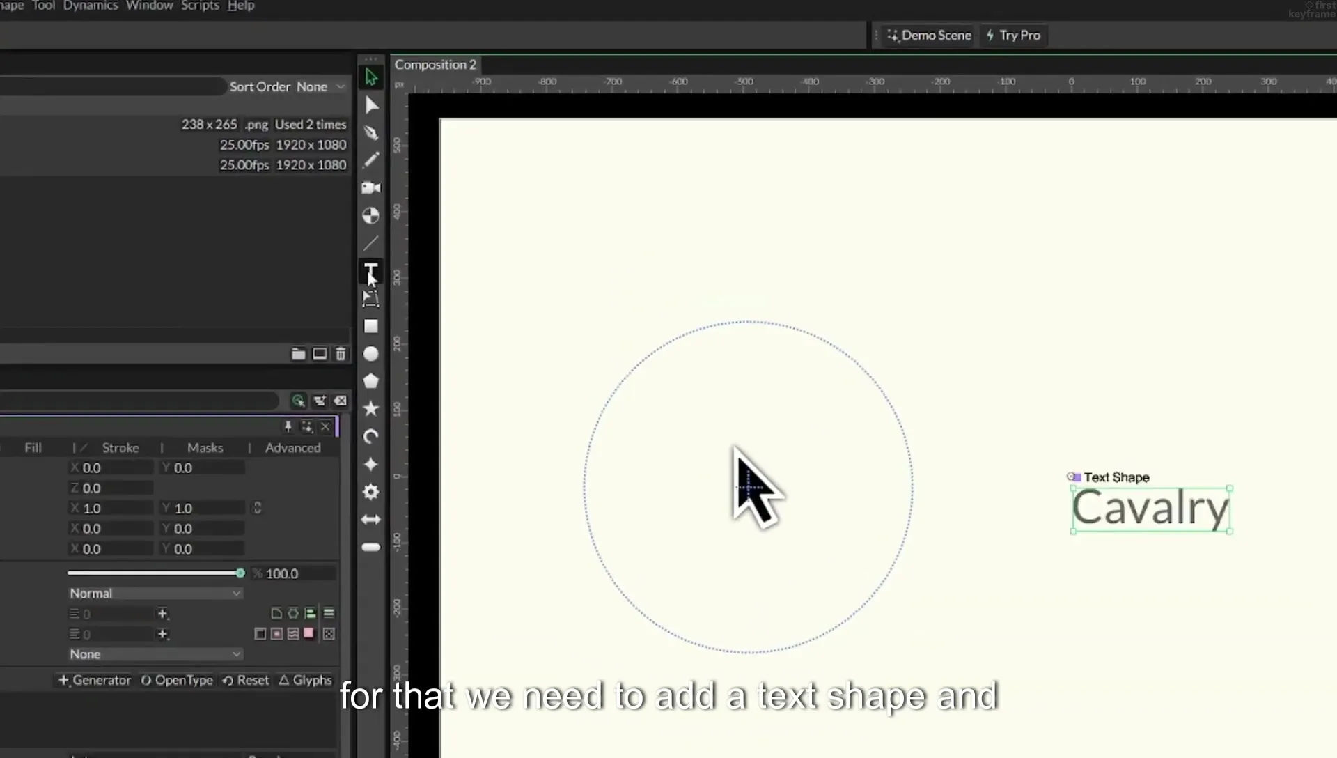Select the arrow Selection tool
Image resolution: width=1337 pixels, height=758 pixels.
click(371, 77)
